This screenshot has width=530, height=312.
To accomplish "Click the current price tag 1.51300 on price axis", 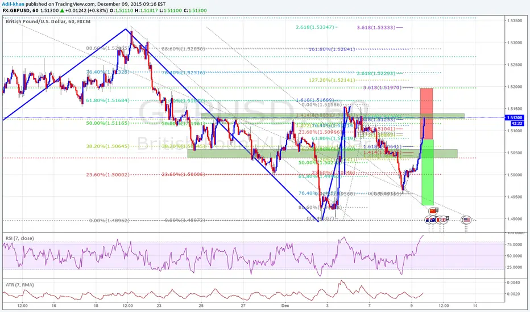I will click(x=514, y=118).
